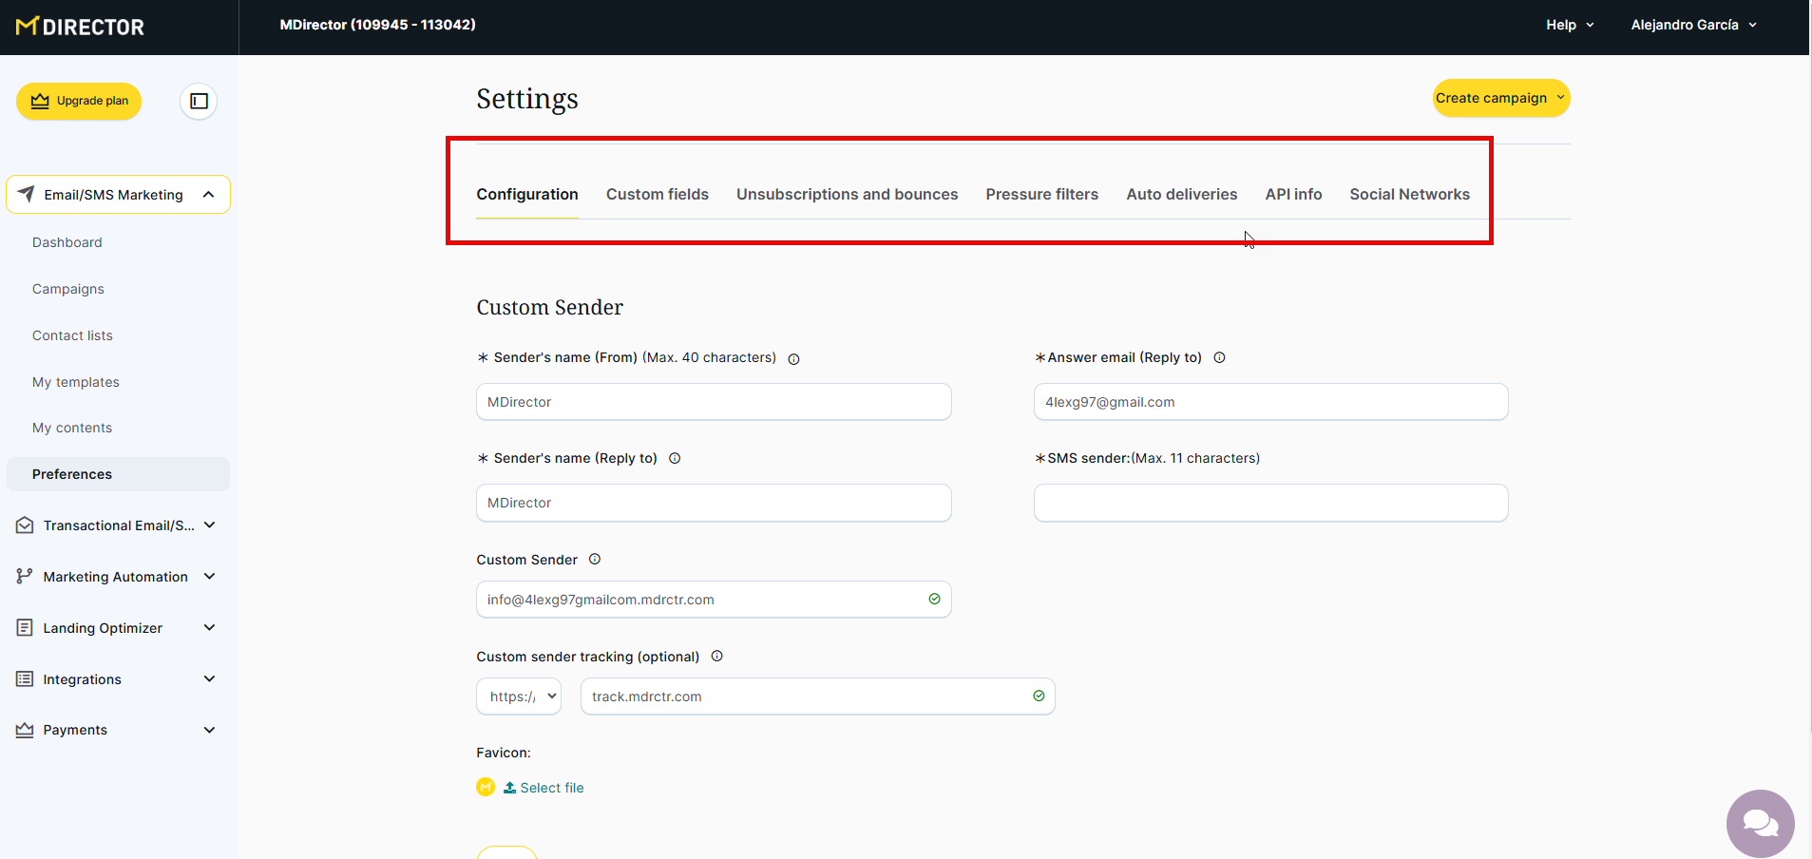Click info icon beside Sender's name (Reply to)
Screen dimensions: 1812x859
point(675,458)
